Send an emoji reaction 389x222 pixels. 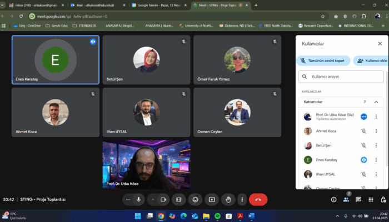click(x=195, y=199)
